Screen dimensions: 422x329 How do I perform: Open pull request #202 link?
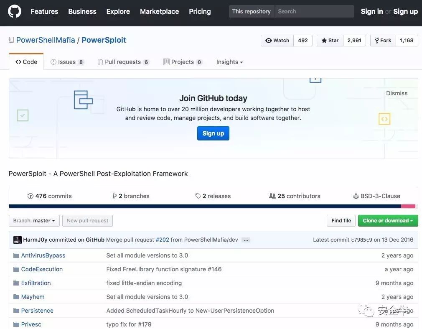tap(162, 240)
